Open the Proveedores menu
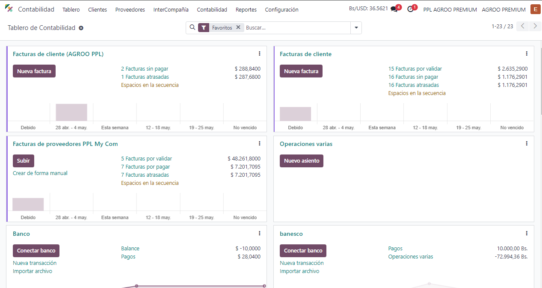This screenshot has height=288, width=542. [x=130, y=9]
